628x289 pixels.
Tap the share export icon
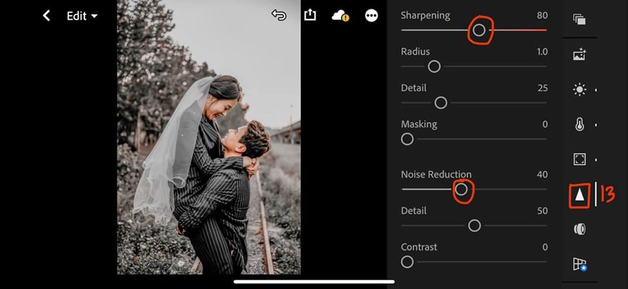pyautogui.click(x=310, y=15)
